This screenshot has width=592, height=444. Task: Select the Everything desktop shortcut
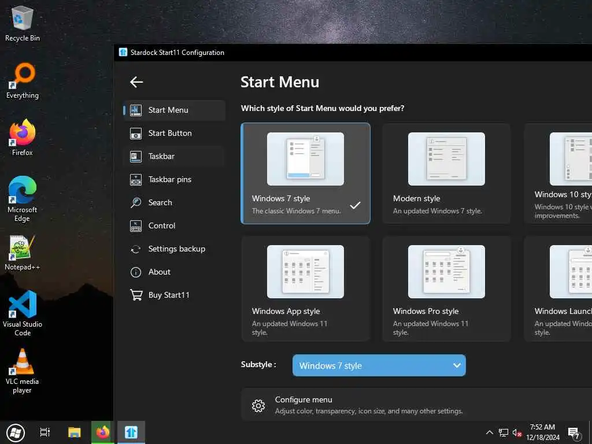23,81
